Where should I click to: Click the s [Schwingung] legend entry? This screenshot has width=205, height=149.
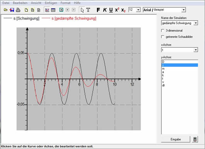pos(22,19)
